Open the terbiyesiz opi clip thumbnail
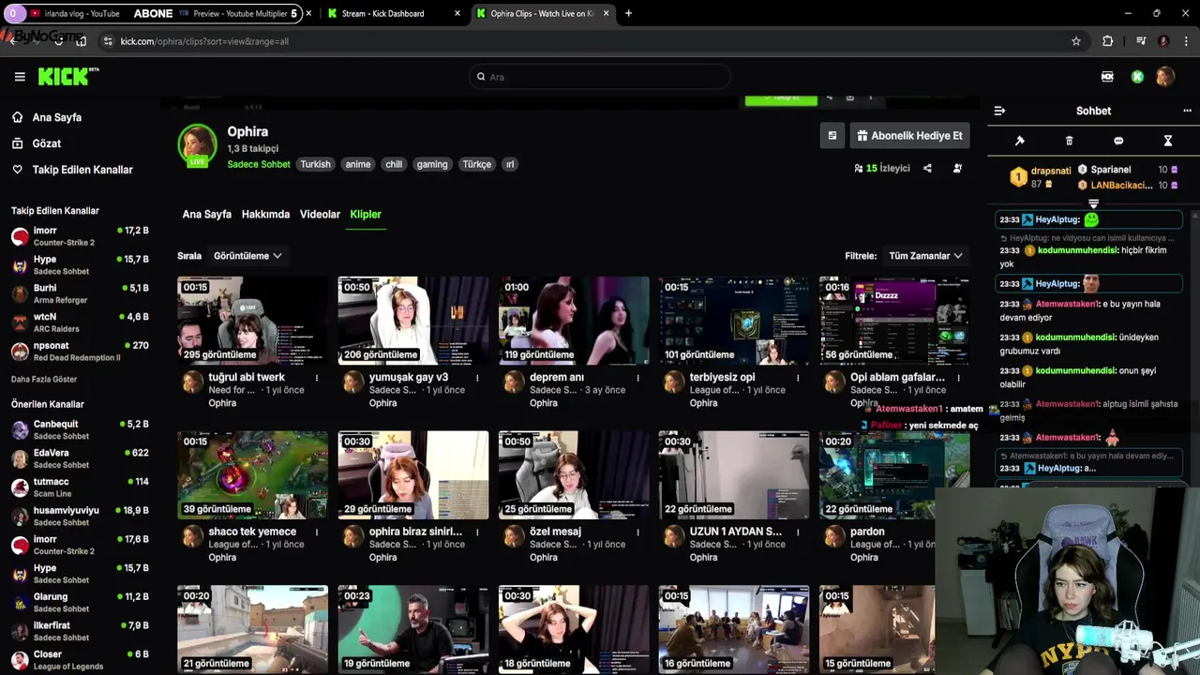Screen dimensions: 1200x675 point(734,321)
